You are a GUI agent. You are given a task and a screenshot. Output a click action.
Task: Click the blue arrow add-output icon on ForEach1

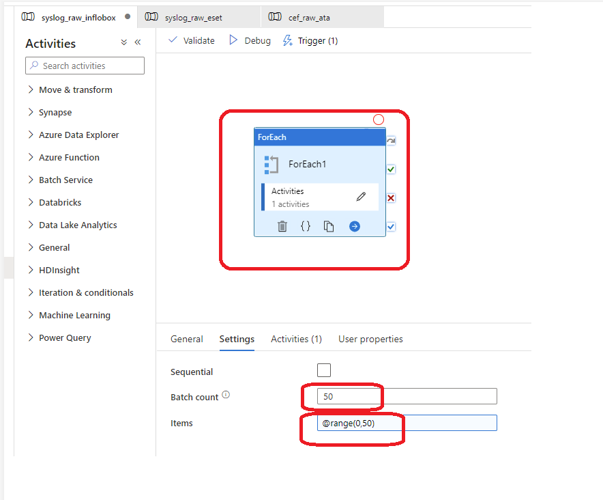[x=355, y=226]
